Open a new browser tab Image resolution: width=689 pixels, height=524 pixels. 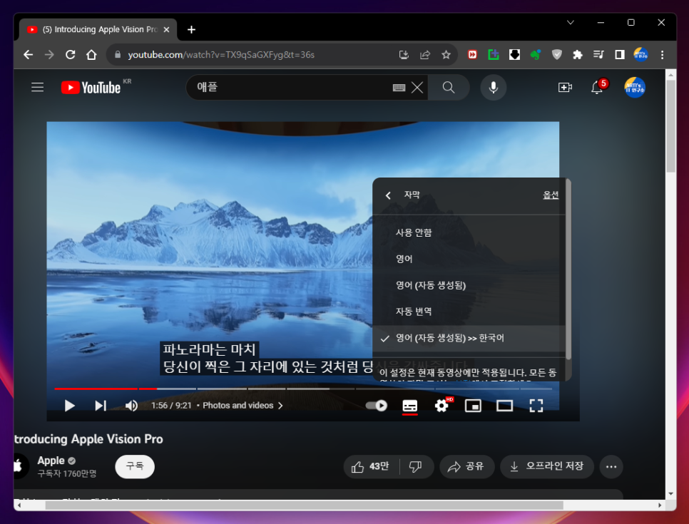(191, 29)
